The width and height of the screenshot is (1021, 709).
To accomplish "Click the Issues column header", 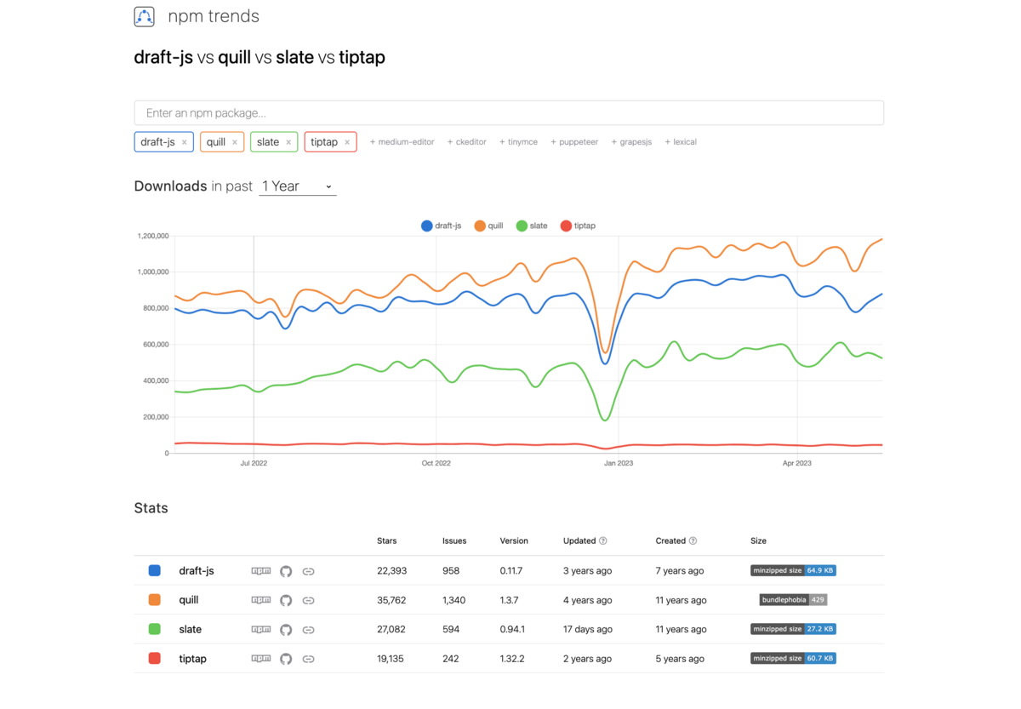I will click(x=454, y=541).
